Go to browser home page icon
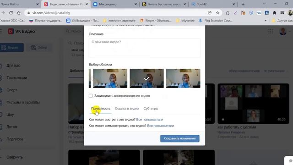The image size is (293, 165). [x=19, y=13]
